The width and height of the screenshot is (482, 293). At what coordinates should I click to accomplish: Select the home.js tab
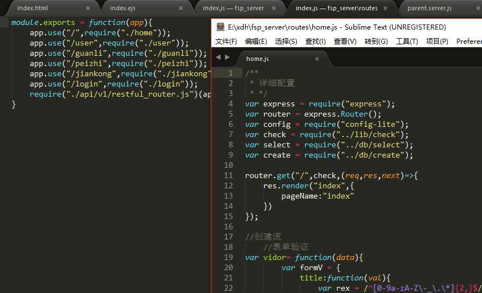pos(258,59)
